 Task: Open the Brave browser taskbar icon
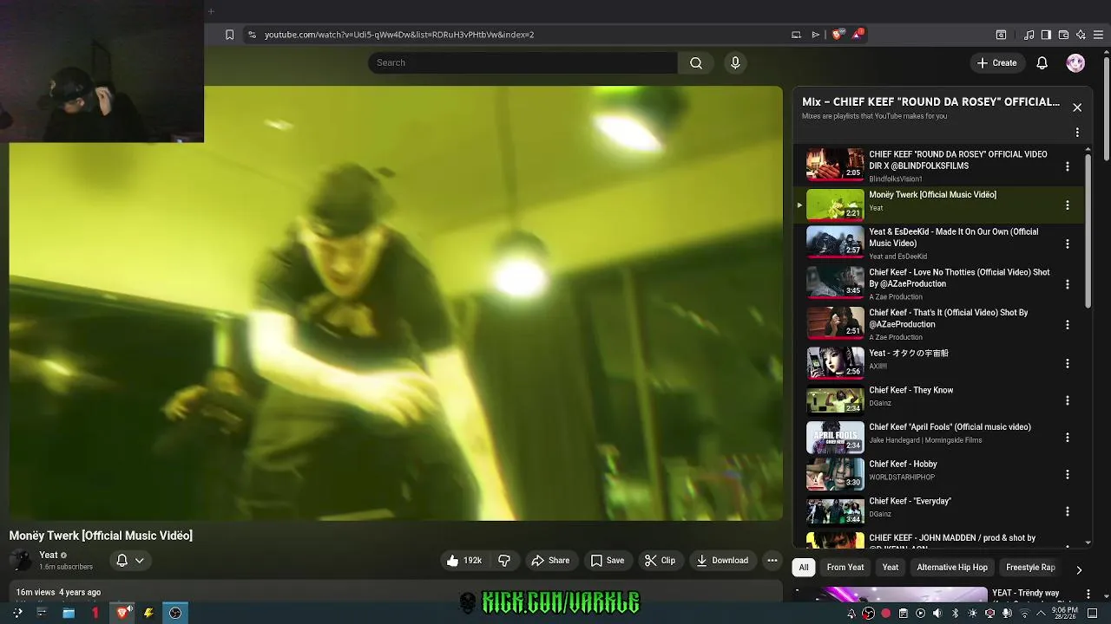(122, 613)
